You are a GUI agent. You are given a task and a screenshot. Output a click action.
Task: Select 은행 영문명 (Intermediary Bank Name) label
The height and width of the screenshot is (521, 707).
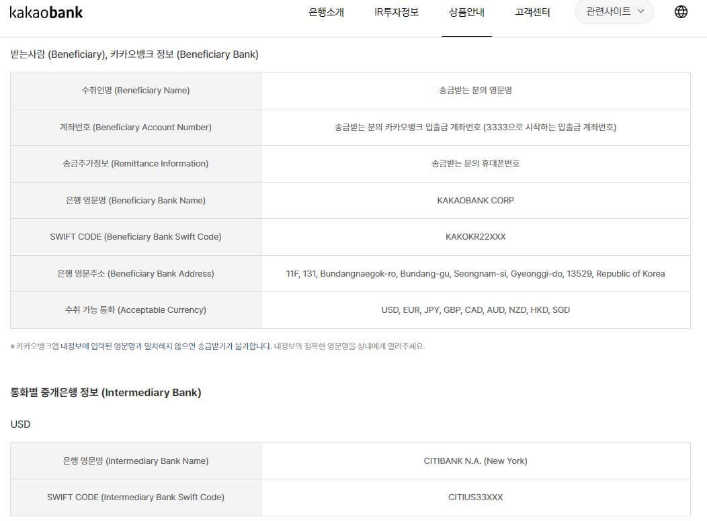click(x=136, y=461)
